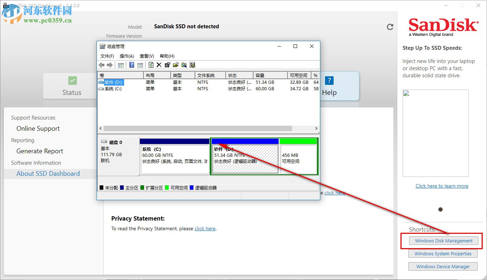Image resolution: width=487 pixels, height=280 pixels.
Task: Sort by the 文件系统 column header
Action: 210,75
